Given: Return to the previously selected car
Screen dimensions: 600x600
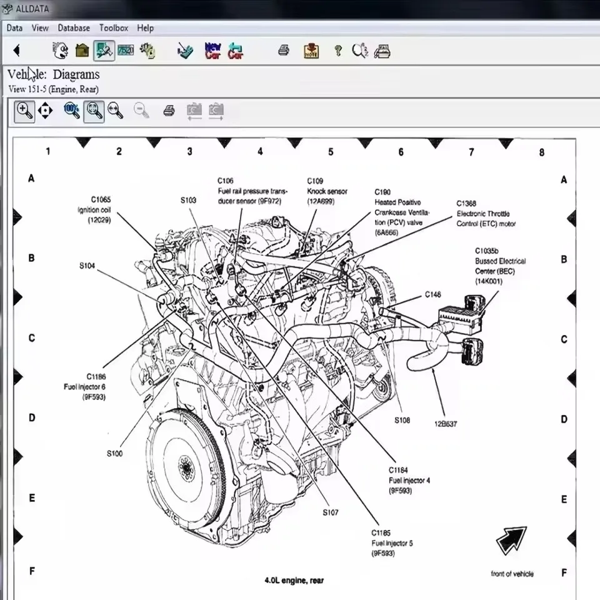Looking at the screenshot, I should click(236, 50).
